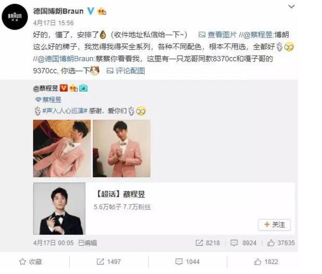Open the 【超话】蔡程昱 topic card title
The width and height of the screenshot is (322, 274).
(x=120, y=194)
